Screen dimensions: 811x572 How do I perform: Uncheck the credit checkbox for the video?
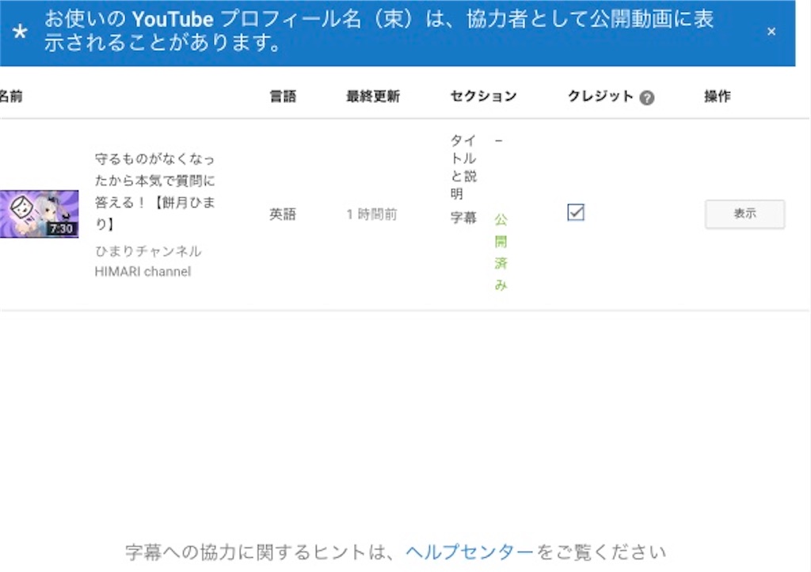pyautogui.click(x=576, y=212)
